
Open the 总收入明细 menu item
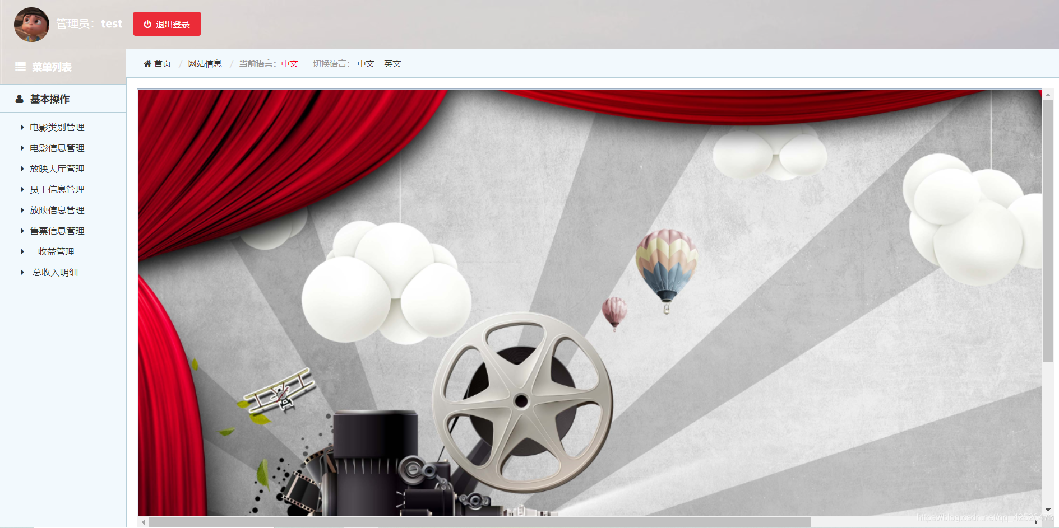point(55,273)
